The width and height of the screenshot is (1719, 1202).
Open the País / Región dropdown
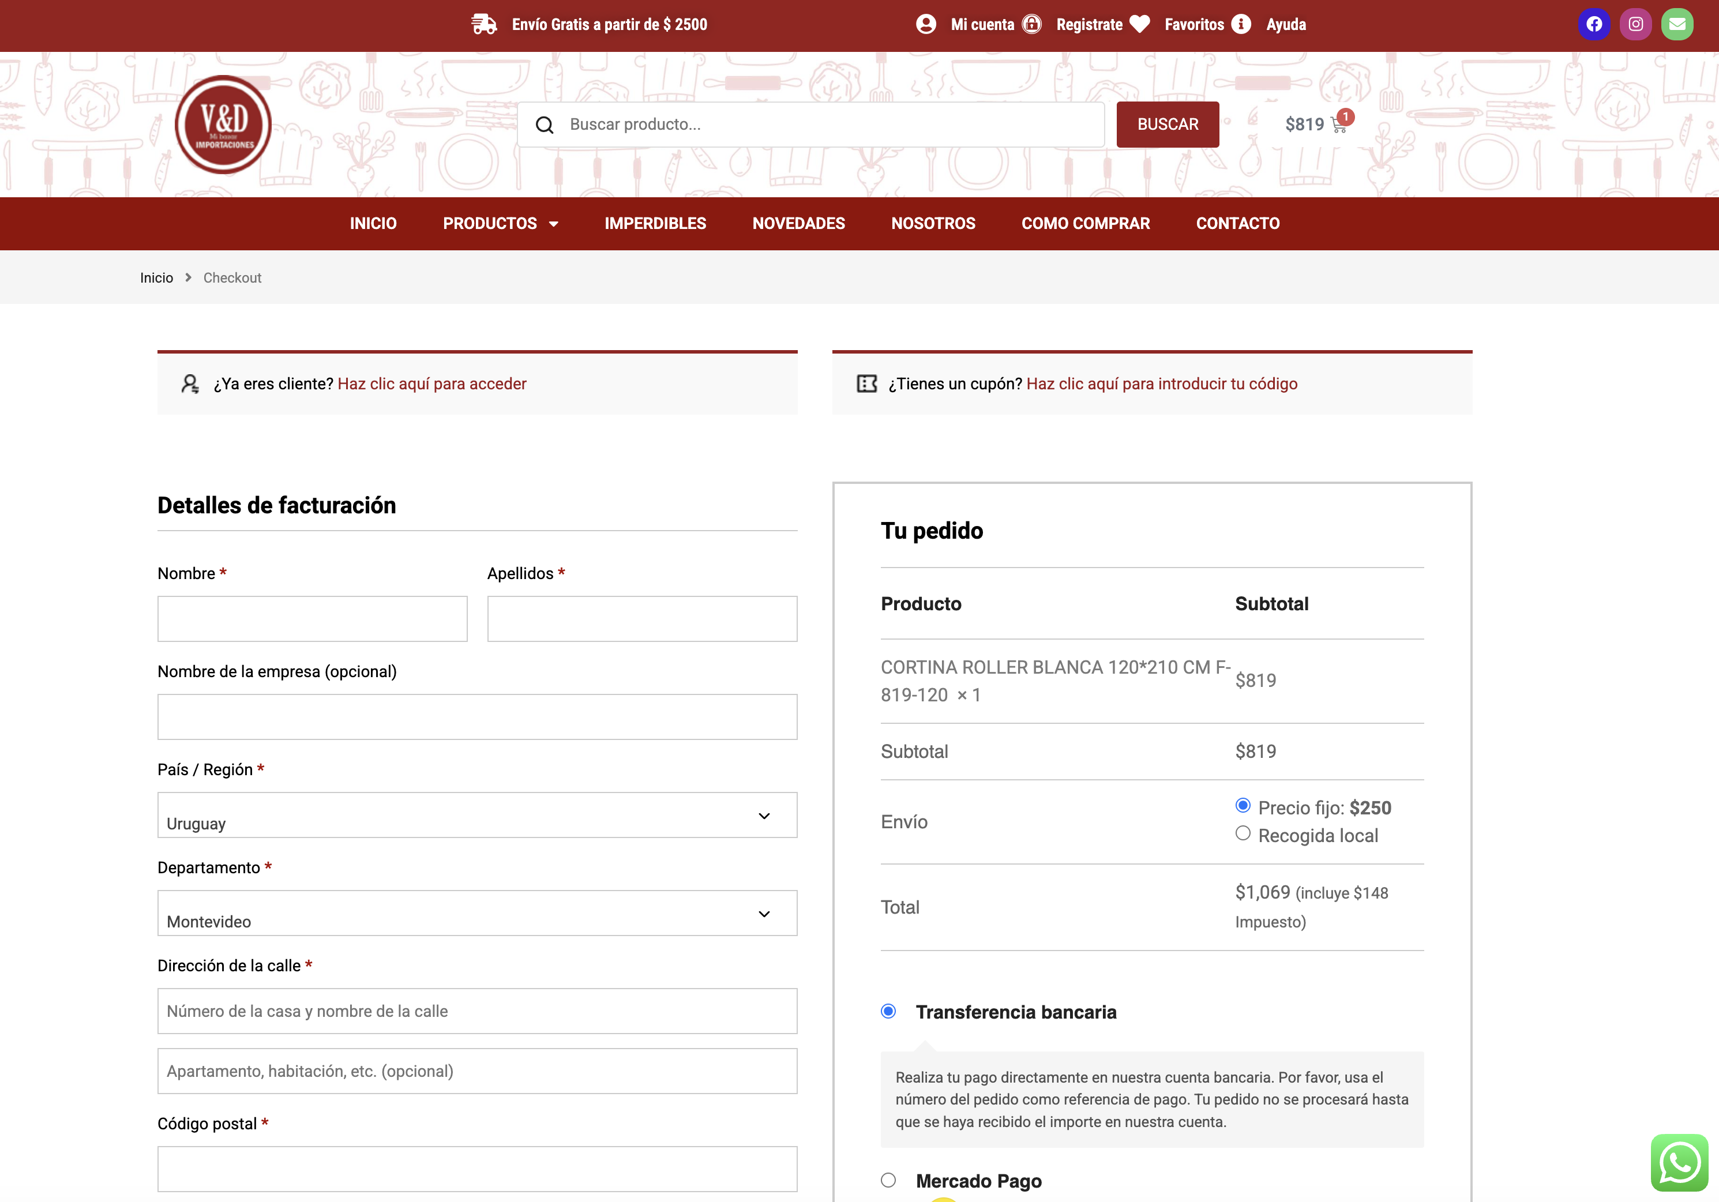click(477, 815)
